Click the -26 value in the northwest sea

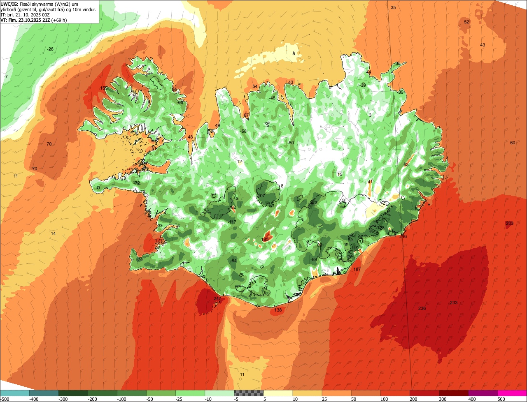(50, 49)
